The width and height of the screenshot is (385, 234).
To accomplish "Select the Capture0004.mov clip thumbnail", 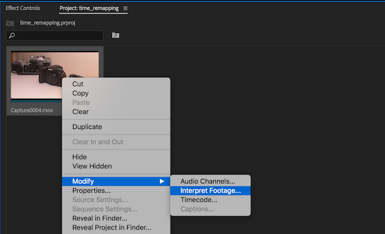I will pos(37,75).
